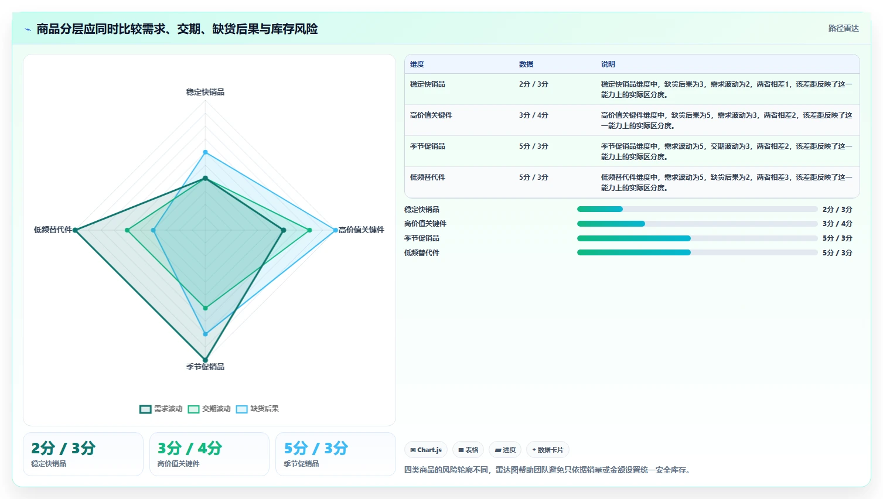Click the Chart.js tag
Screen dimensions: 883x499
coord(426,450)
